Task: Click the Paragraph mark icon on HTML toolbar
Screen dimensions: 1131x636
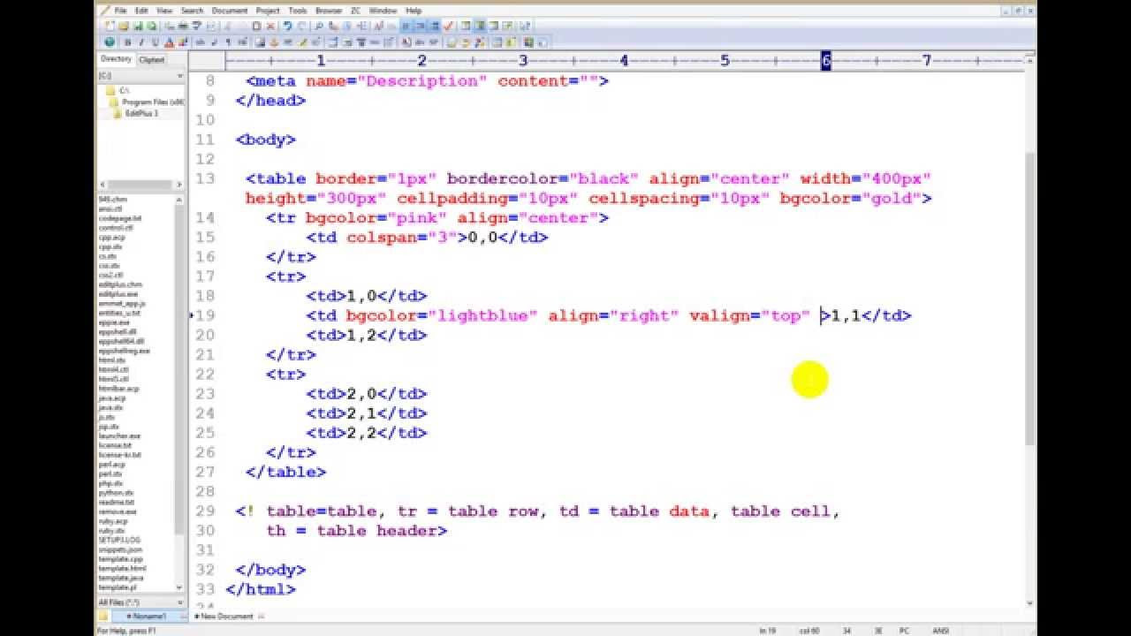Action: [228, 42]
